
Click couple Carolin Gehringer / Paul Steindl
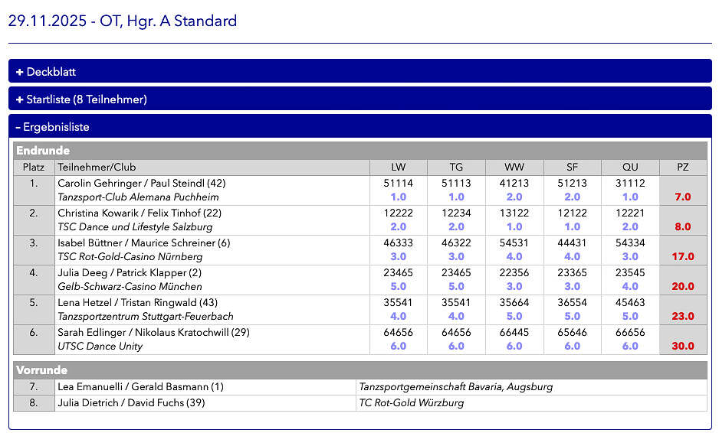pos(141,184)
